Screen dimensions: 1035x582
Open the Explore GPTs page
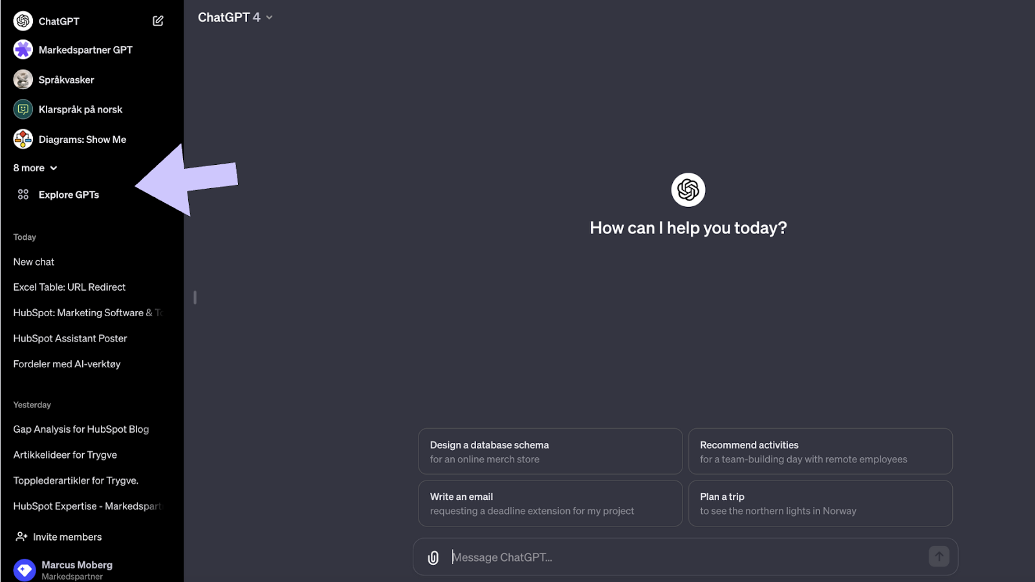[x=69, y=195]
